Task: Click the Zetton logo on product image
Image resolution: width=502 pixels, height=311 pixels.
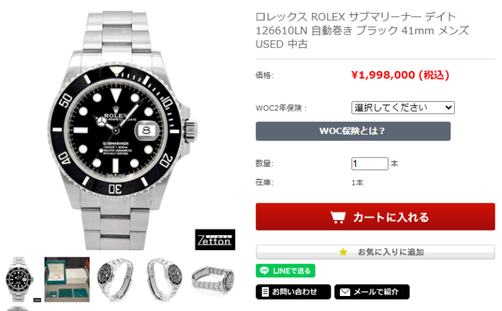Action: [x=215, y=239]
